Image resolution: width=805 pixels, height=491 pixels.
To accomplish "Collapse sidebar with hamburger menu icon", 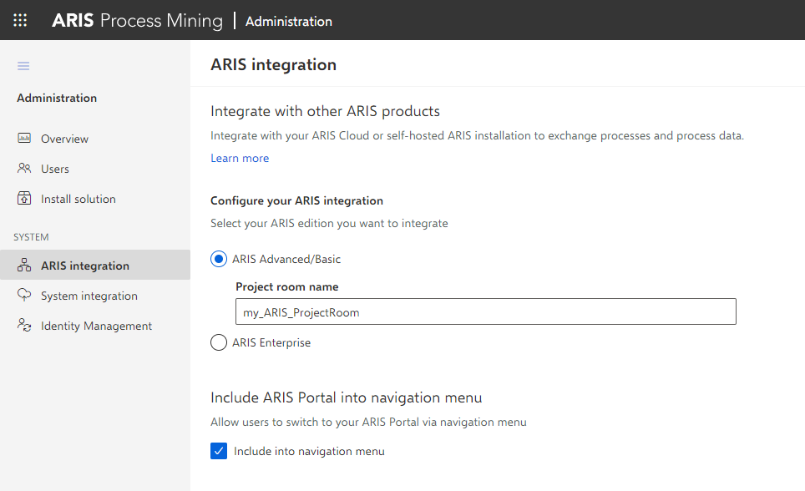I will (x=23, y=66).
